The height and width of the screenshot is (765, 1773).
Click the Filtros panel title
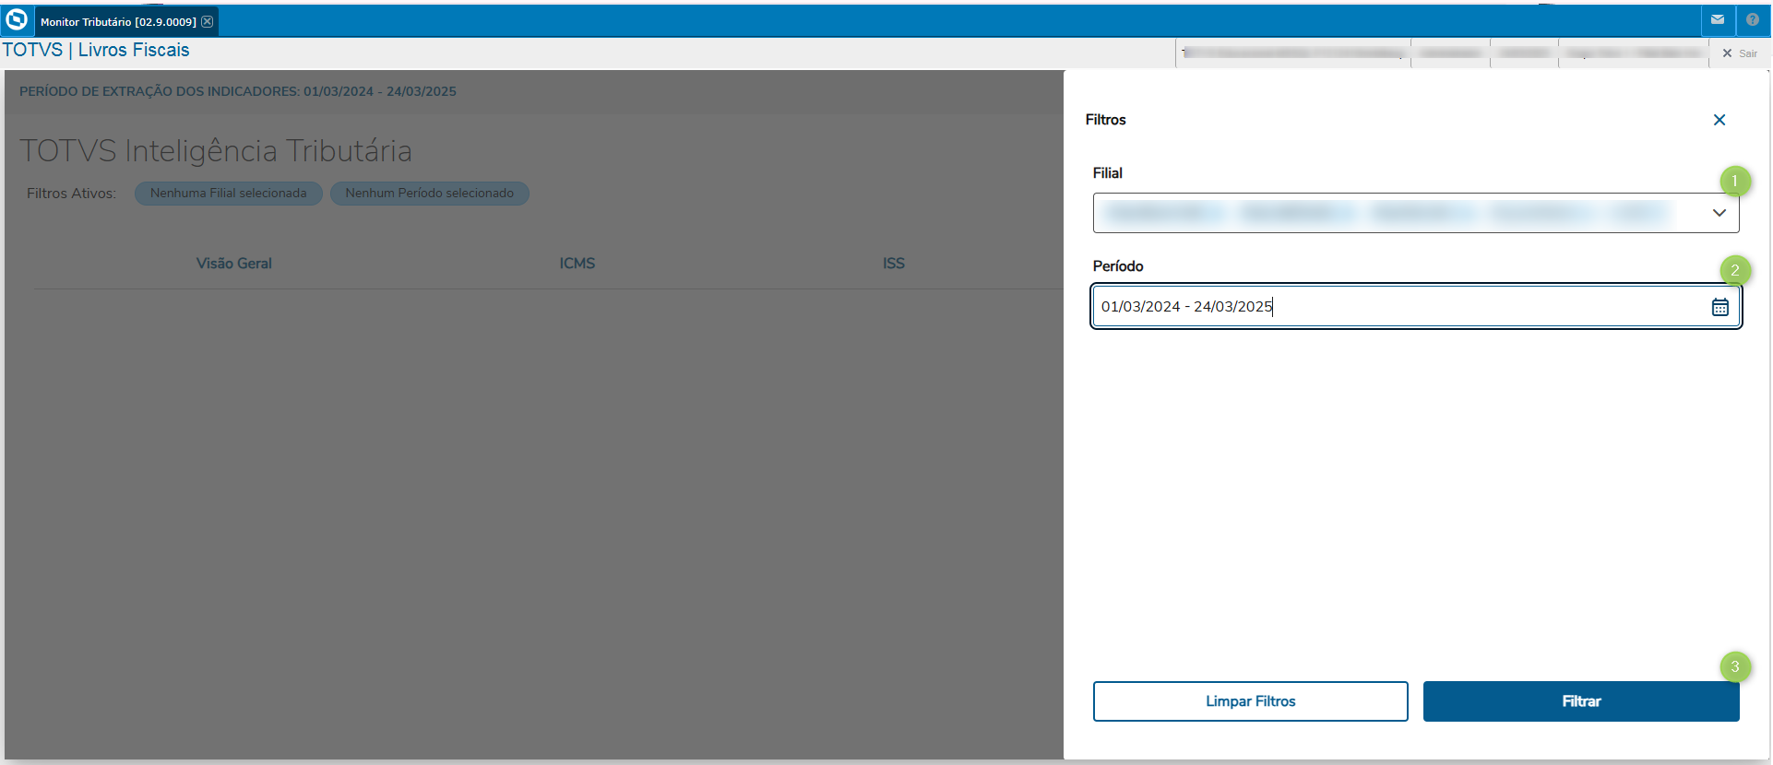1106,120
